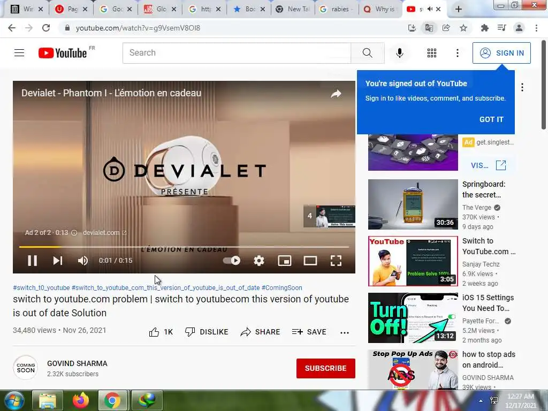
Task: Click share arrow on video overlay
Action: (x=336, y=94)
